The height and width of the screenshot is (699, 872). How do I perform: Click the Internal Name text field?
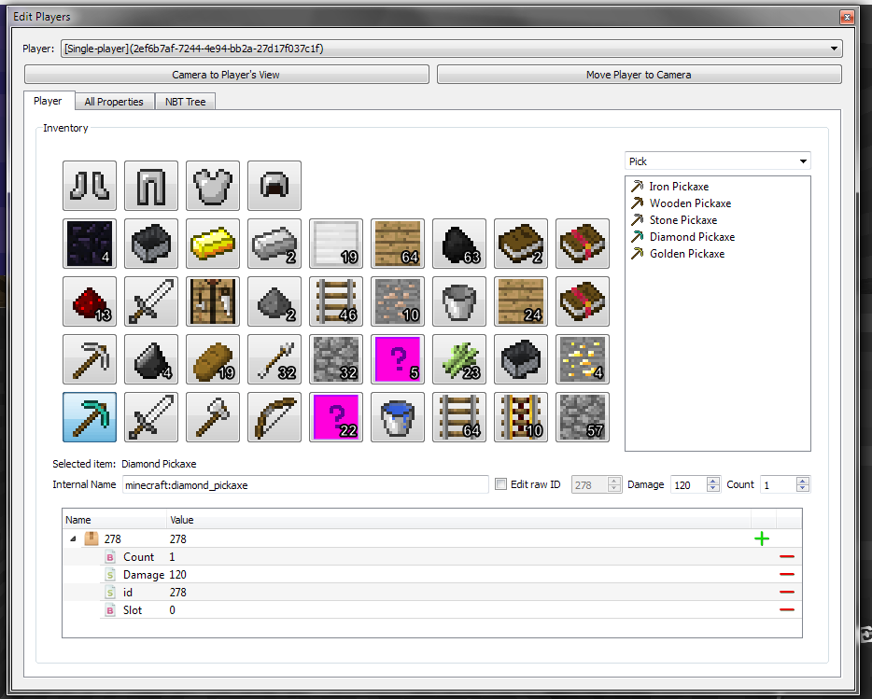(305, 485)
